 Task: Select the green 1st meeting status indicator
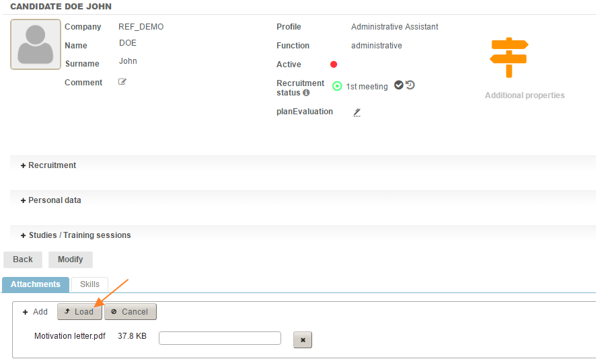337,86
